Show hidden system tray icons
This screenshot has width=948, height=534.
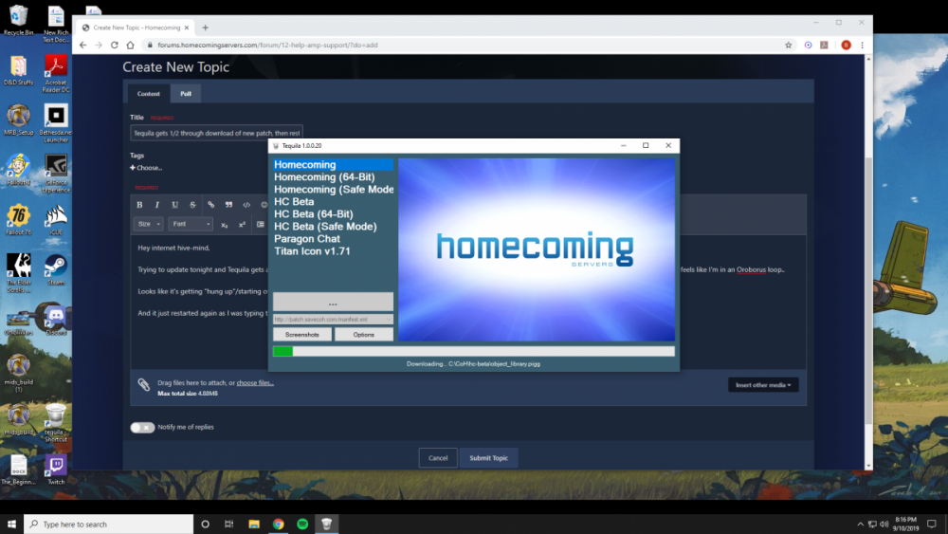860,524
